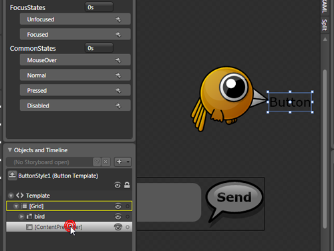This screenshot has width=334, height=251.
Task: Click the lock-all icon under ButtonStyle1
Action: pyautogui.click(x=127, y=185)
